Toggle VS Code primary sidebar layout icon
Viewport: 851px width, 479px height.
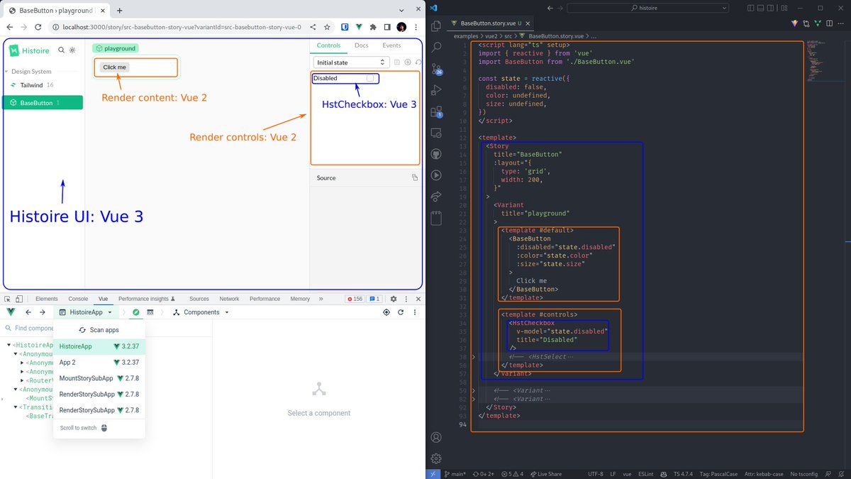[x=751, y=8]
